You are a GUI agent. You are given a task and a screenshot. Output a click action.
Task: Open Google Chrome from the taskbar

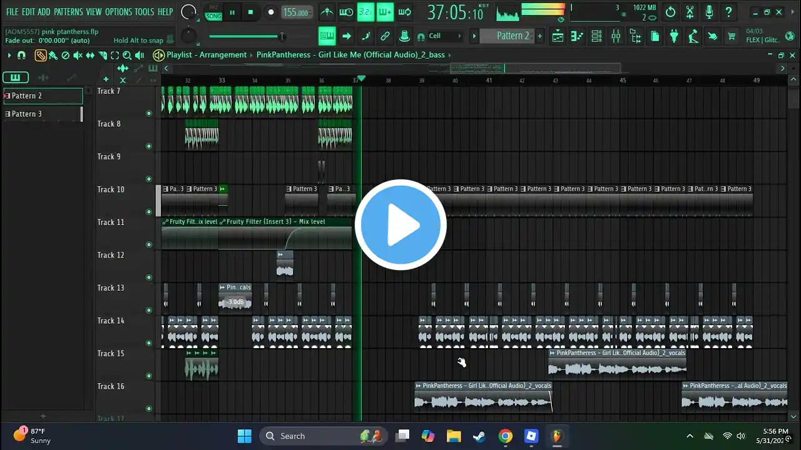(x=505, y=436)
